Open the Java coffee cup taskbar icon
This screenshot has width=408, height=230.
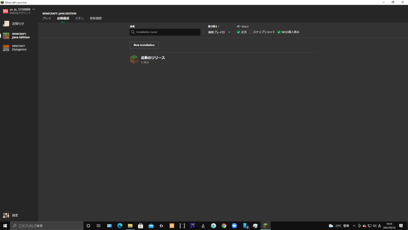(x=203, y=225)
